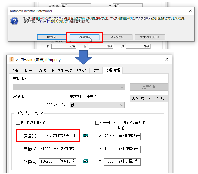This screenshot has height=174, width=198.
Task: Open the プロジェクト tab
Action: click(46, 71)
